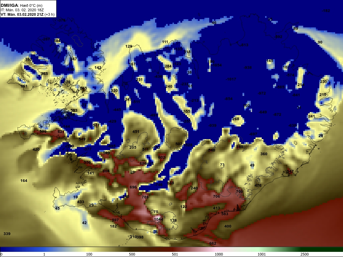The width and height of the screenshot is (343, 257).
Task: Click the map value 602
Action: (x=162, y=157)
